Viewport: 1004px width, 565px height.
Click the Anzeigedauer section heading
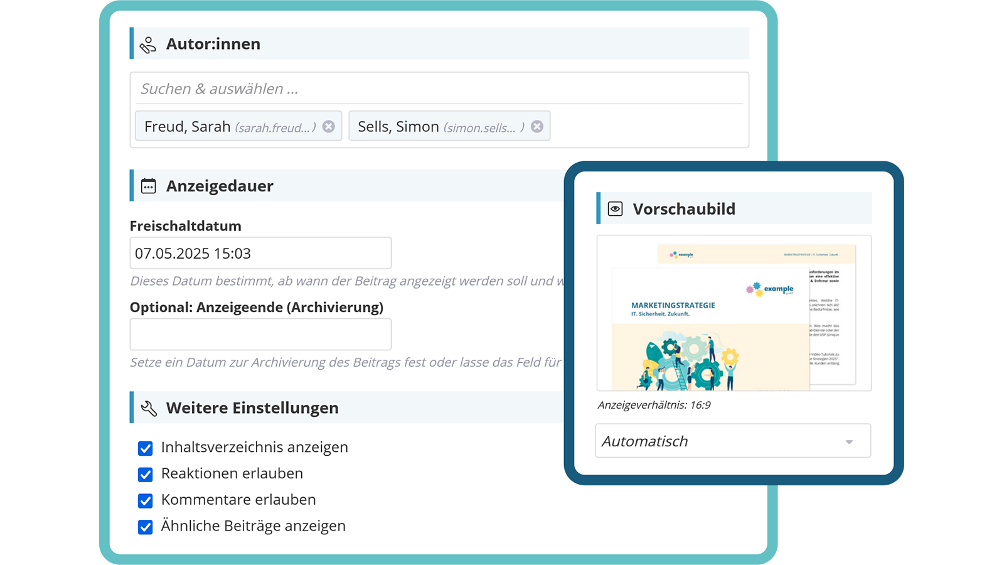(220, 186)
